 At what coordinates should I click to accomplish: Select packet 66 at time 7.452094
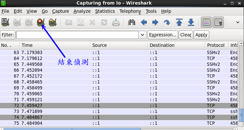[119, 70]
